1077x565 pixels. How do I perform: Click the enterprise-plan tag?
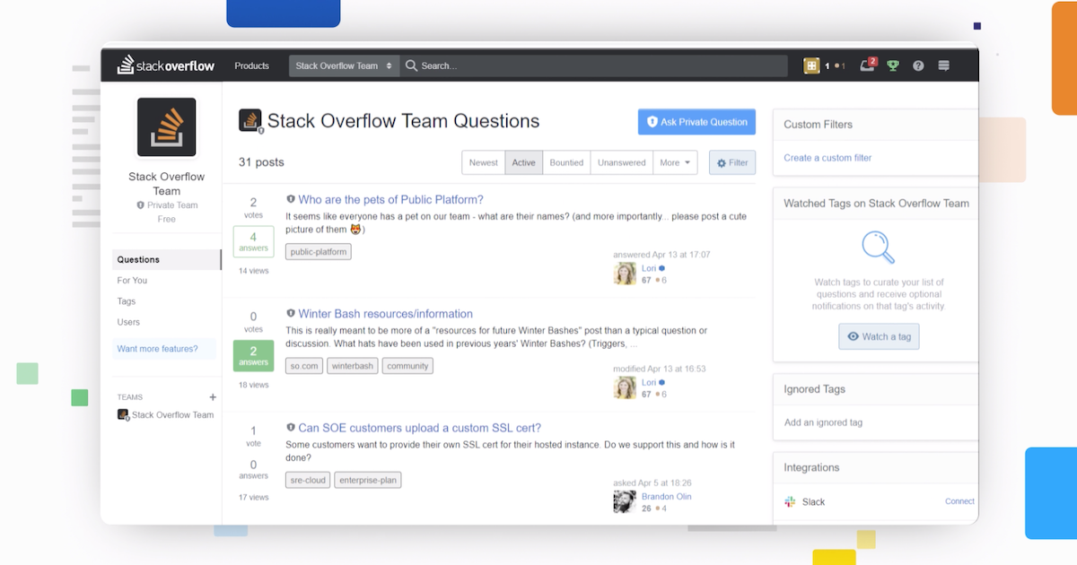click(x=368, y=480)
